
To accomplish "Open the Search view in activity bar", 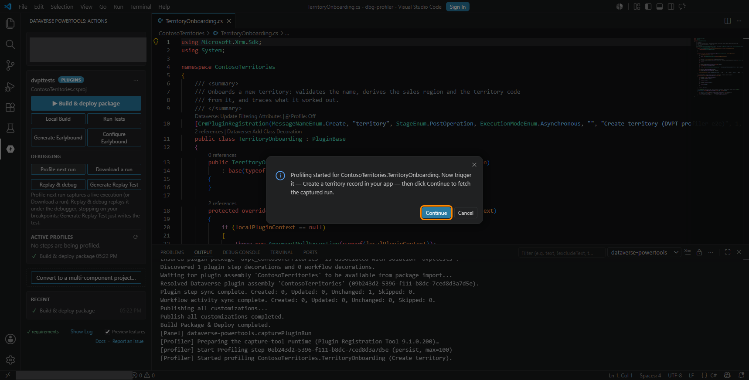I will click(x=10, y=44).
